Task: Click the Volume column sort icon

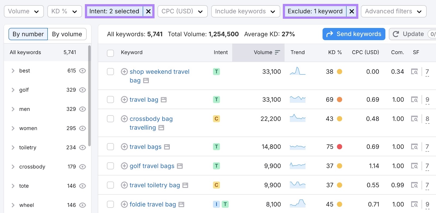Action: coord(277,52)
